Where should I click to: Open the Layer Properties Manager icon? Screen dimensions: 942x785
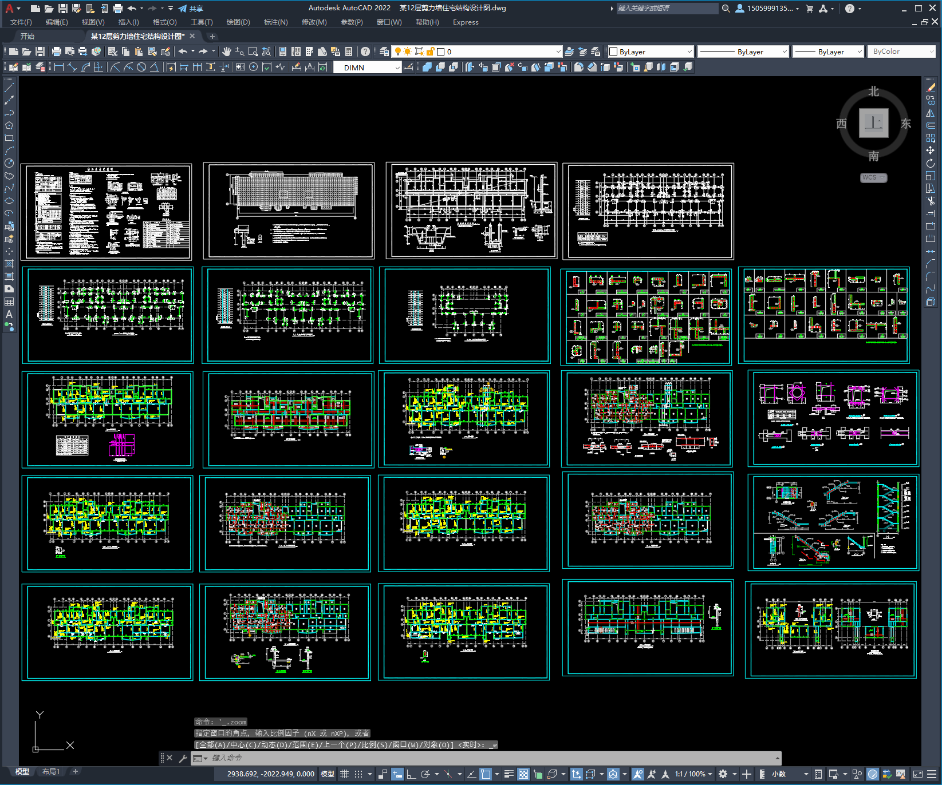point(384,51)
